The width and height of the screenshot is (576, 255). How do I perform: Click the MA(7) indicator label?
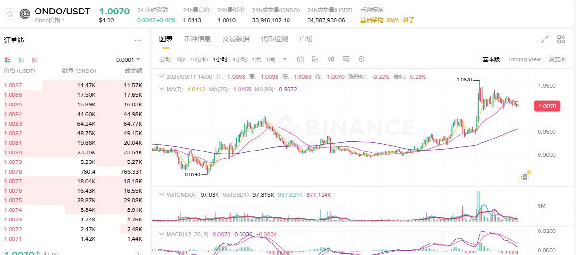click(x=176, y=89)
